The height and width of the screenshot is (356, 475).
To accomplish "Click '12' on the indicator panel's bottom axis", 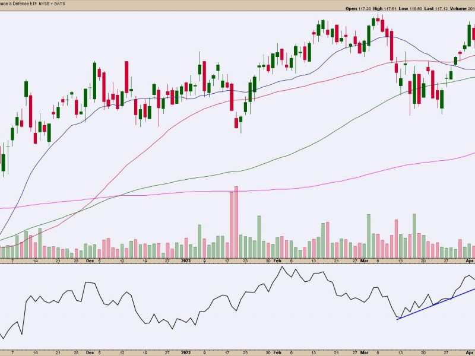I will [122, 352].
